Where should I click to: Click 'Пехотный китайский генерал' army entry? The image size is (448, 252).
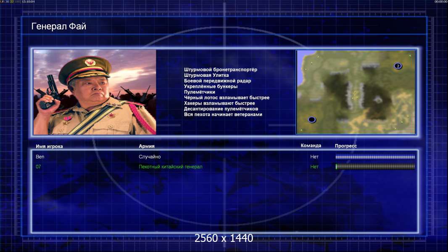coord(171,167)
